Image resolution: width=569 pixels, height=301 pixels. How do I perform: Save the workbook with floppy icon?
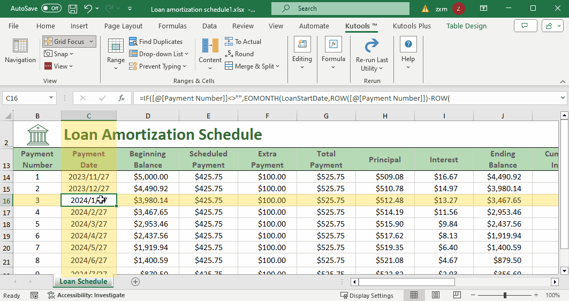pos(73,9)
